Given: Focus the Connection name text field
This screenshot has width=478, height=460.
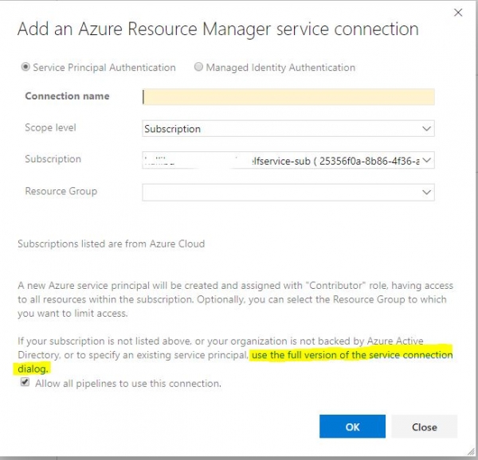Looking at the screenshot, I should [x=288, y=97].
